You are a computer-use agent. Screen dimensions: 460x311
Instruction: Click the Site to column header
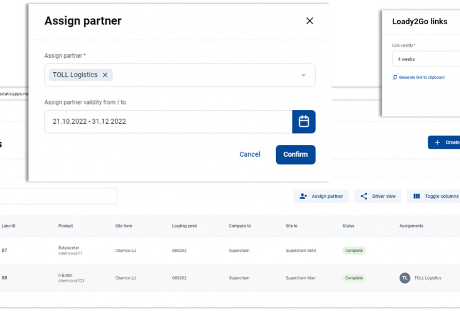pos(292,226)
